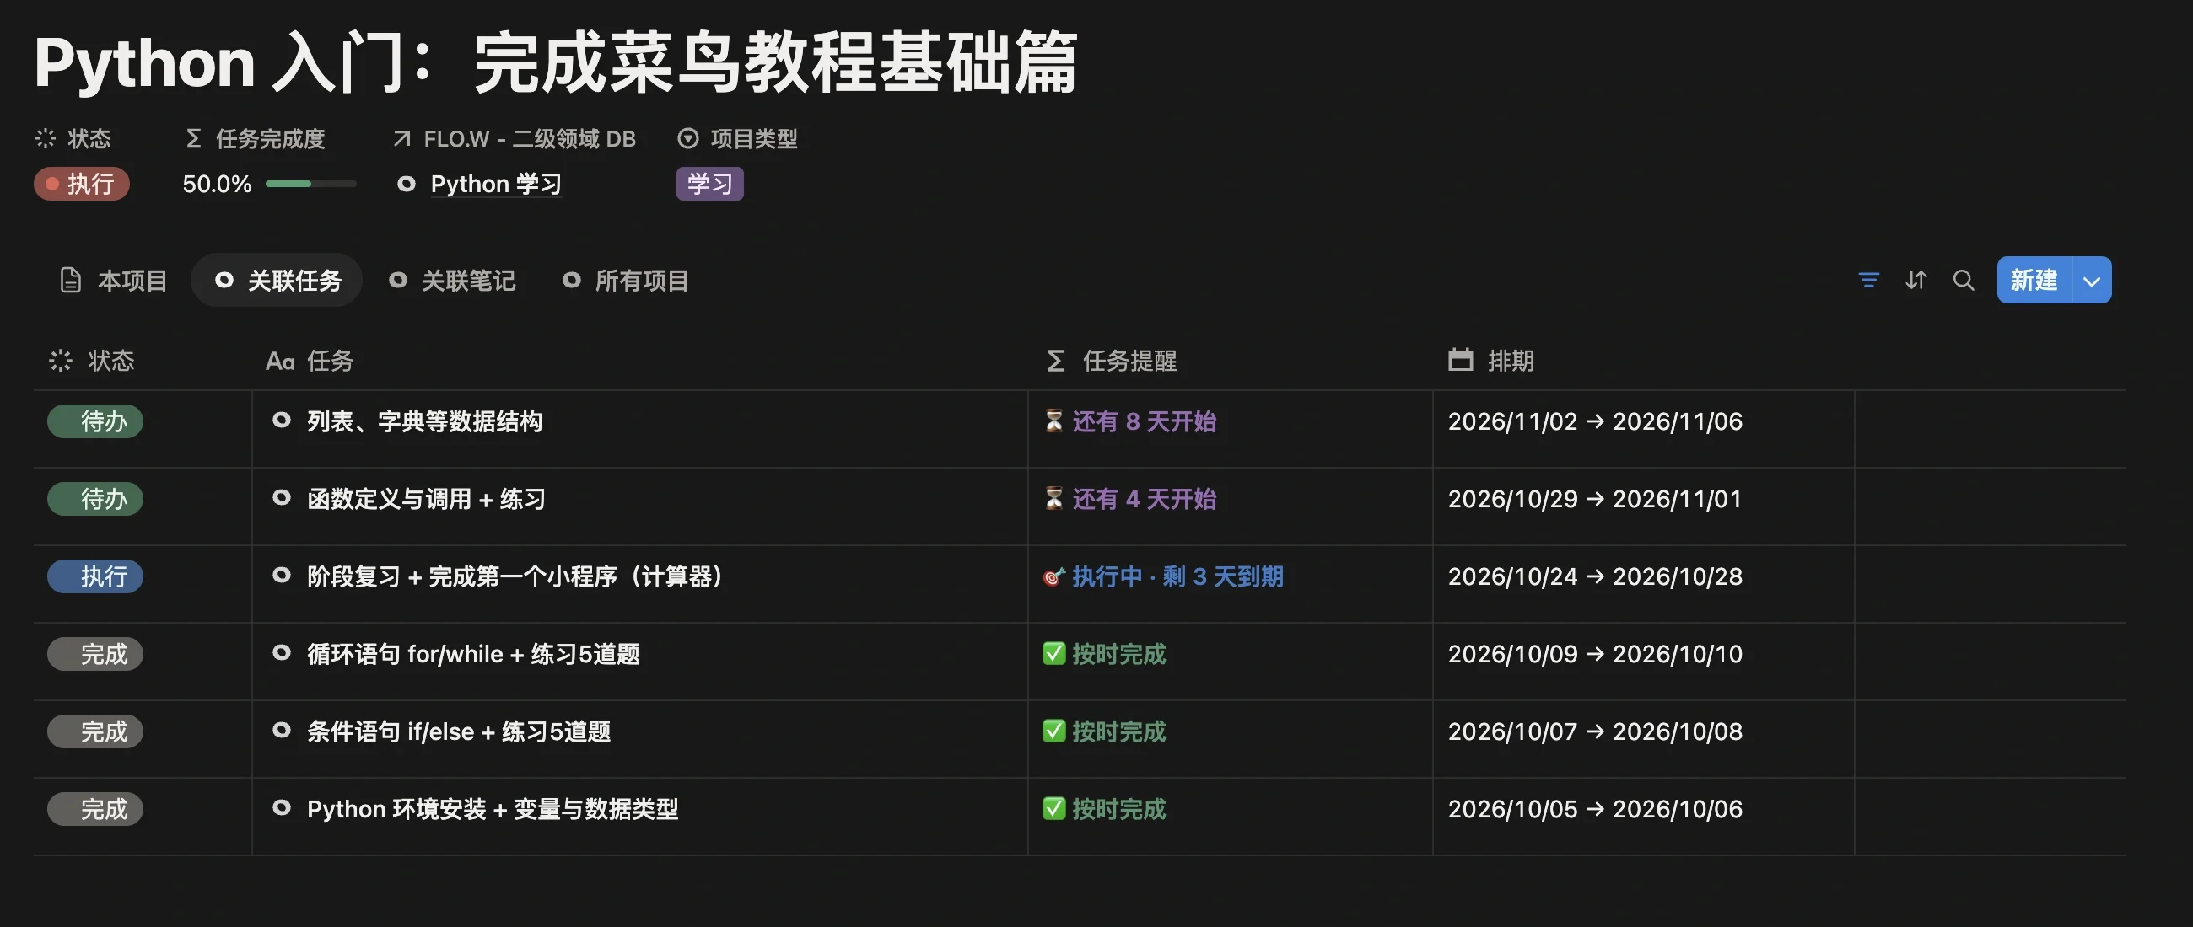Viewport: 2193px width, 927px height.
Task: Click the 学习 project type tag
Action: [x=709, y=184]
